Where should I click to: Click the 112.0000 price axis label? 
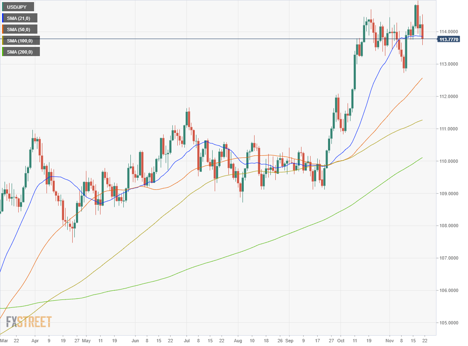click(x=448, y=96)
